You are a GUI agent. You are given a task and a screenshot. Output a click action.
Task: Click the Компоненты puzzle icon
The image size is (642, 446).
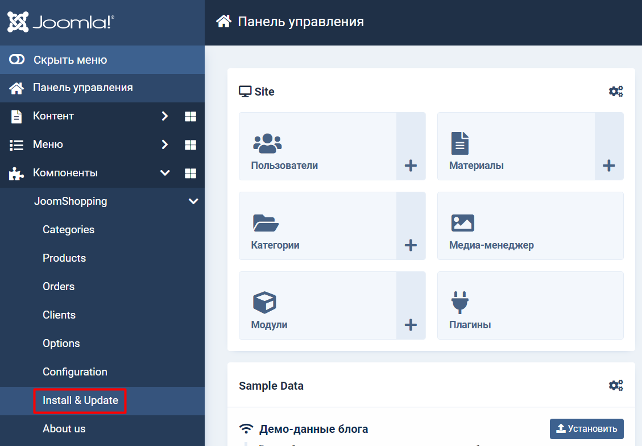point(16,174)
